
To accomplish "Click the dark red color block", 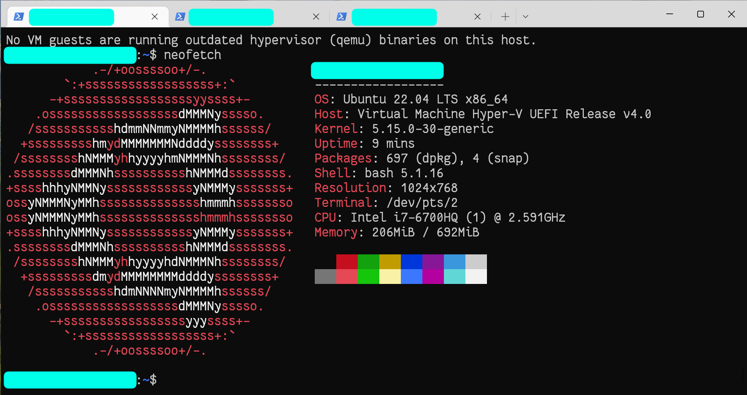I will pyautogui.click(x=347, y=262).
